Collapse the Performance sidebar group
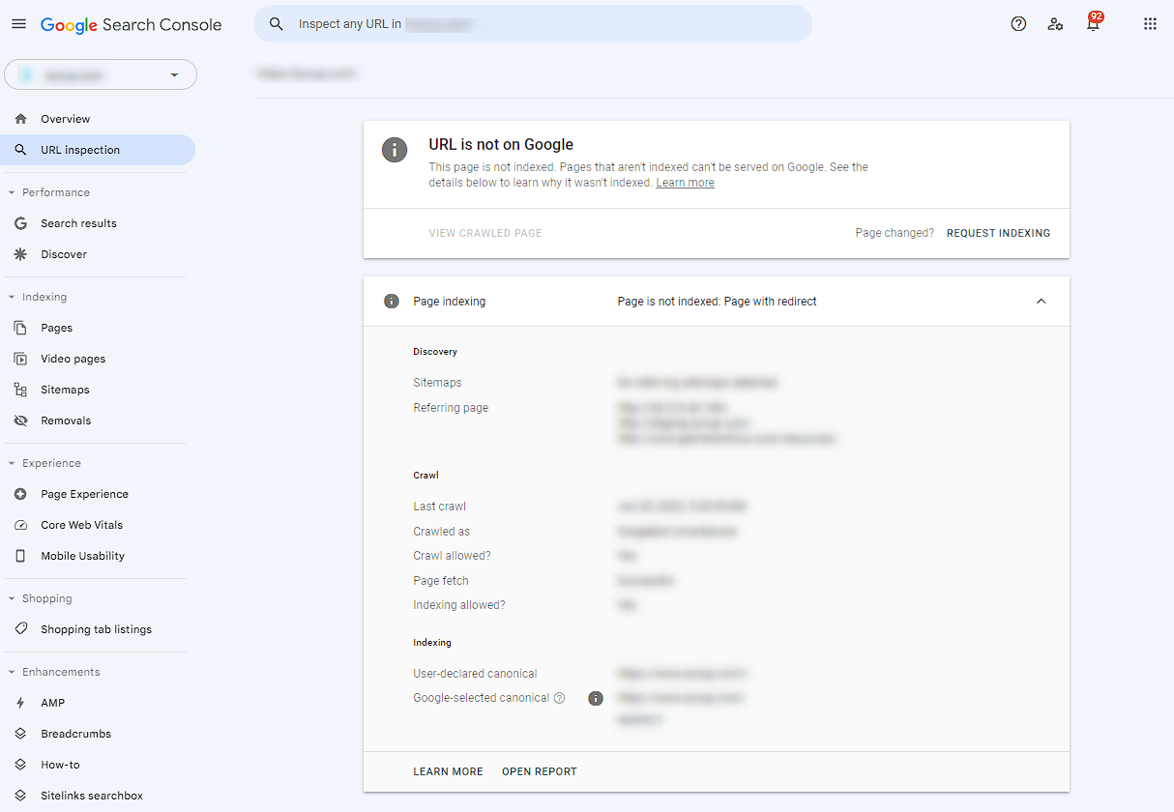The image size is (1174, 812). click(x=12, y=192)
